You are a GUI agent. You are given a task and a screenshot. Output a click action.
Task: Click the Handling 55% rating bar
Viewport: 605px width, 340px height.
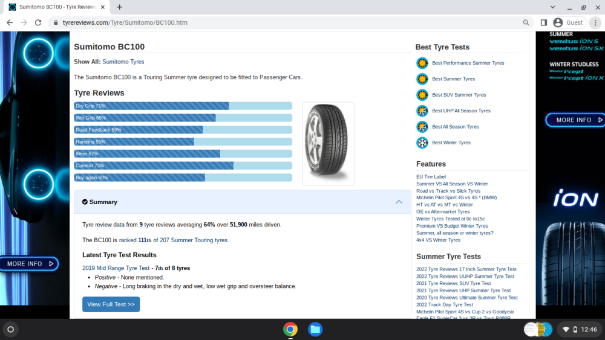[183, 142]
